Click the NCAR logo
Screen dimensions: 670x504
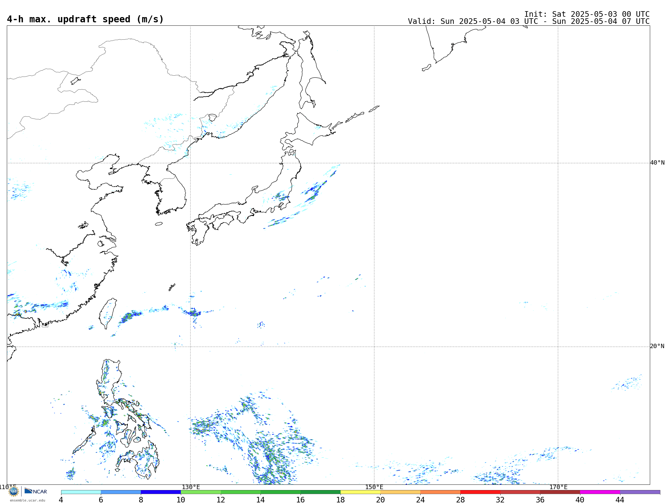coord(36,491)
